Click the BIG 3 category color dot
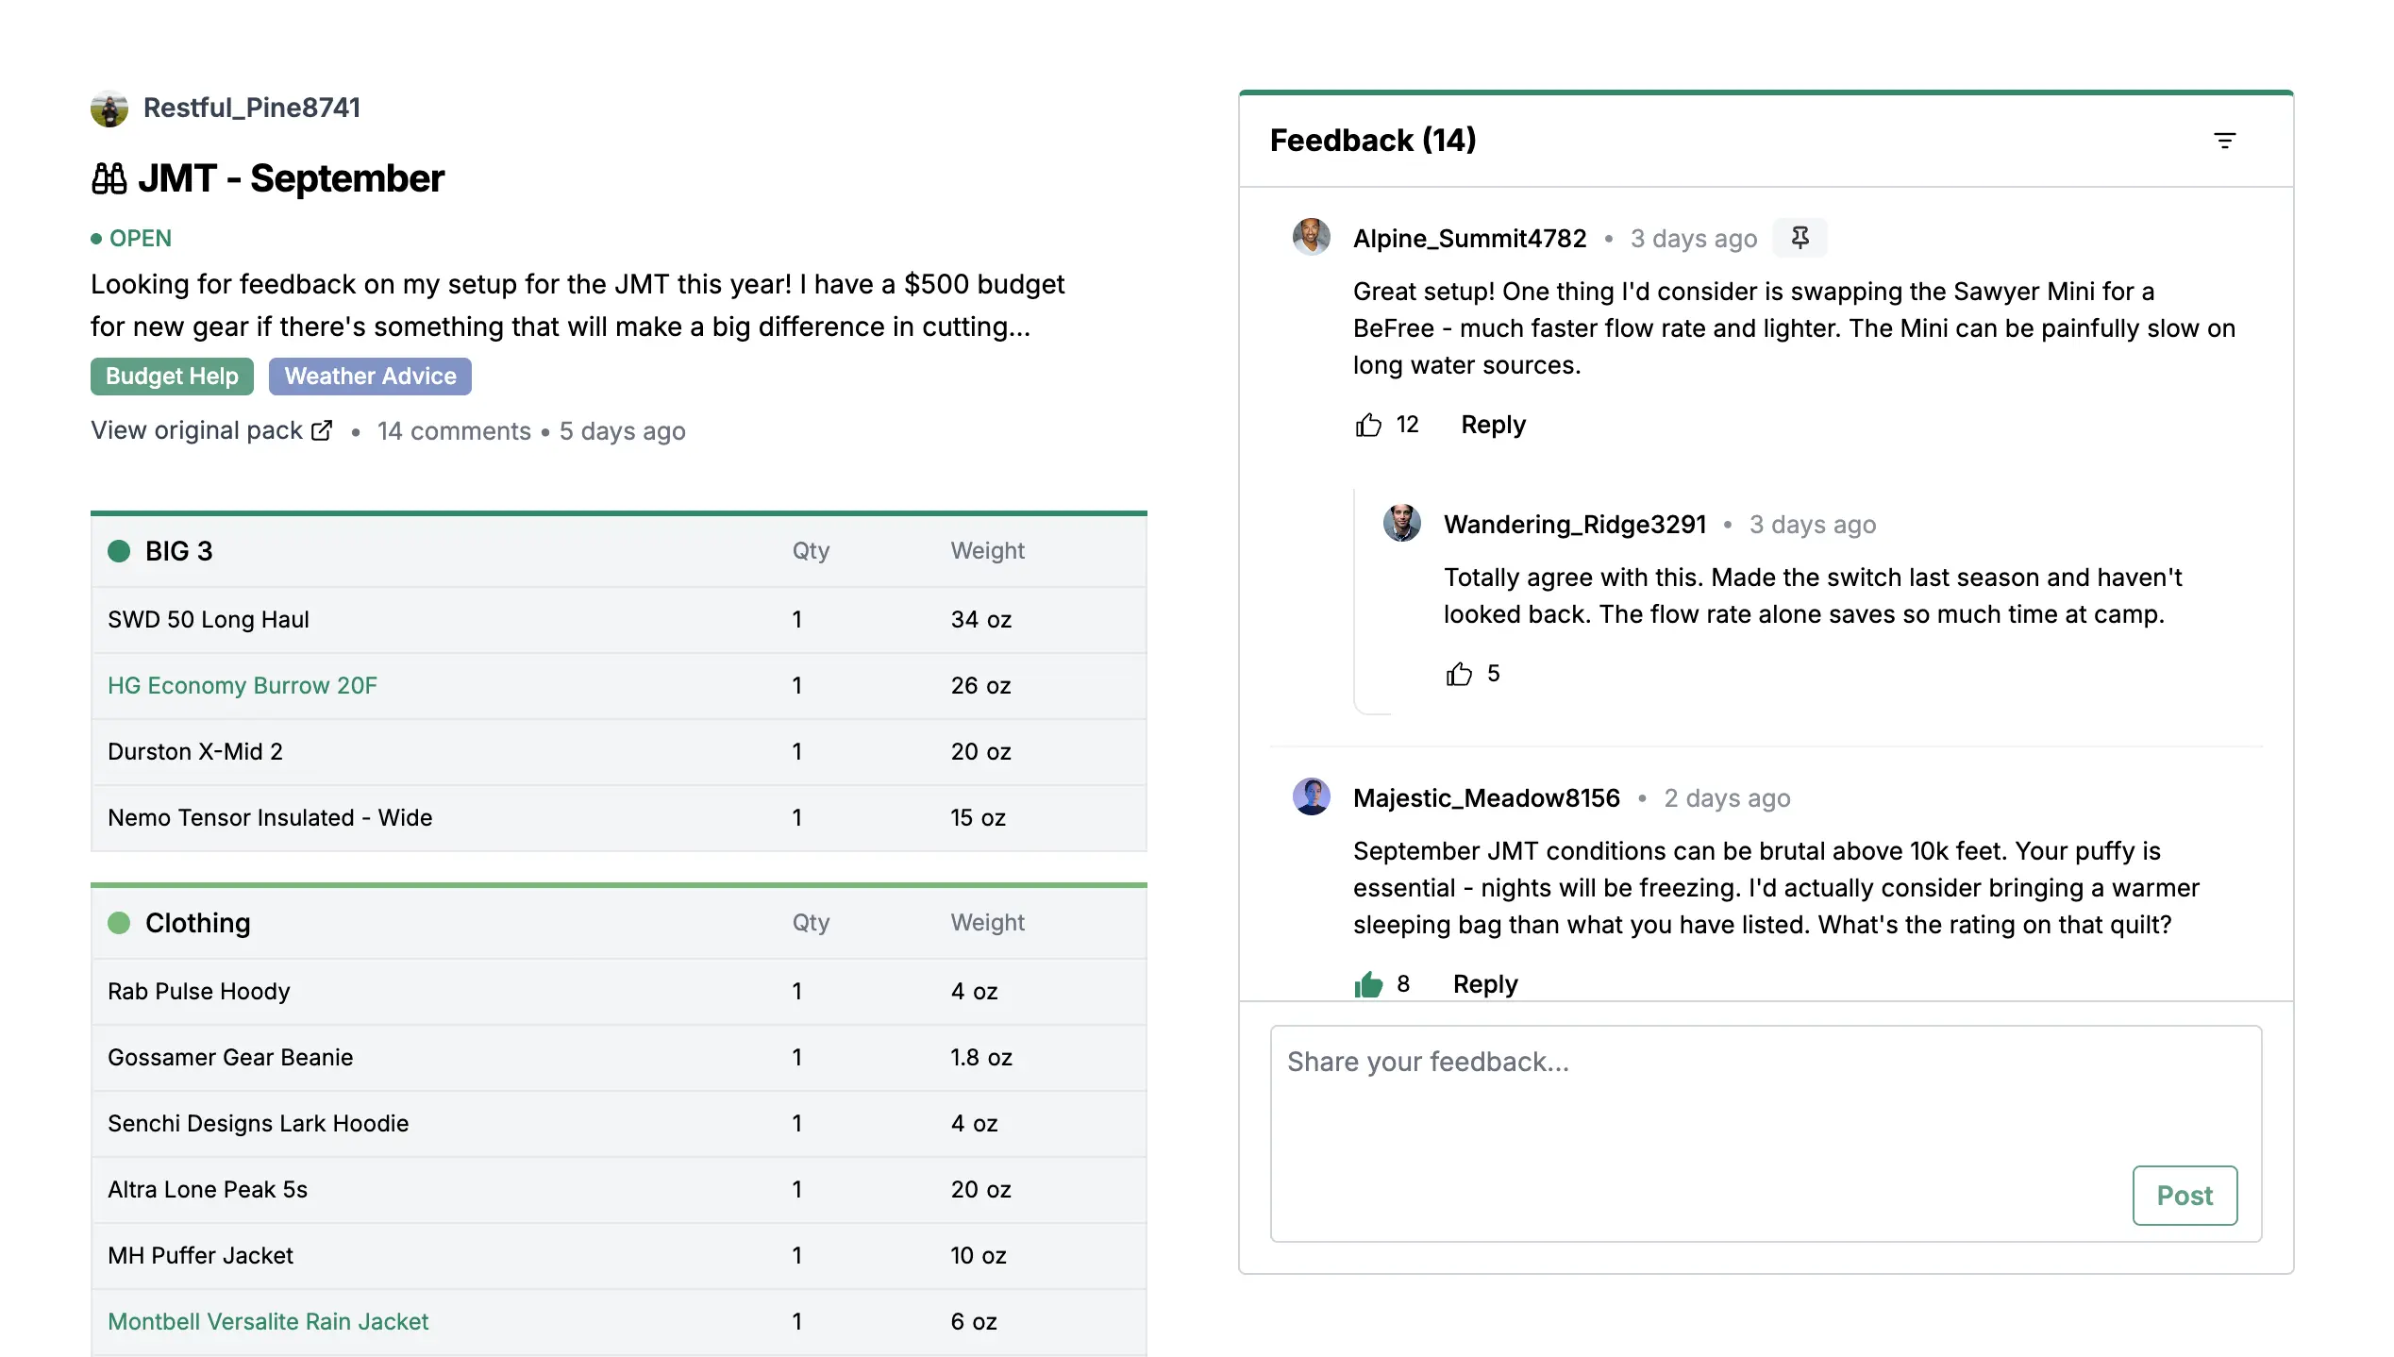The height and width of the screenshot is (1357, 2394). click(x=119, y=551)
